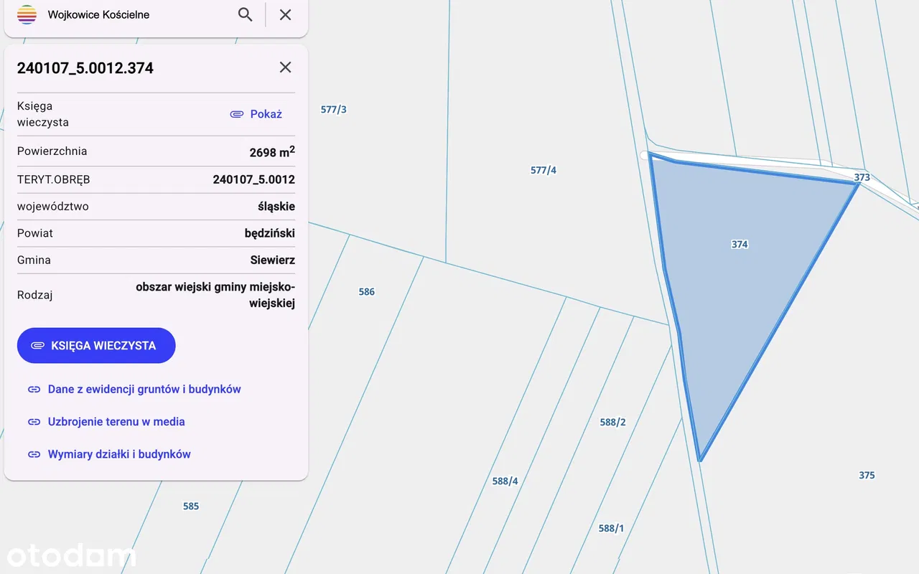Click the colorful striped app logo

click(27, 15)
